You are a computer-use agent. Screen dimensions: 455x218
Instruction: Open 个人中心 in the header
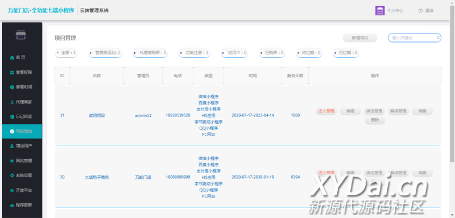pos(395,11)
